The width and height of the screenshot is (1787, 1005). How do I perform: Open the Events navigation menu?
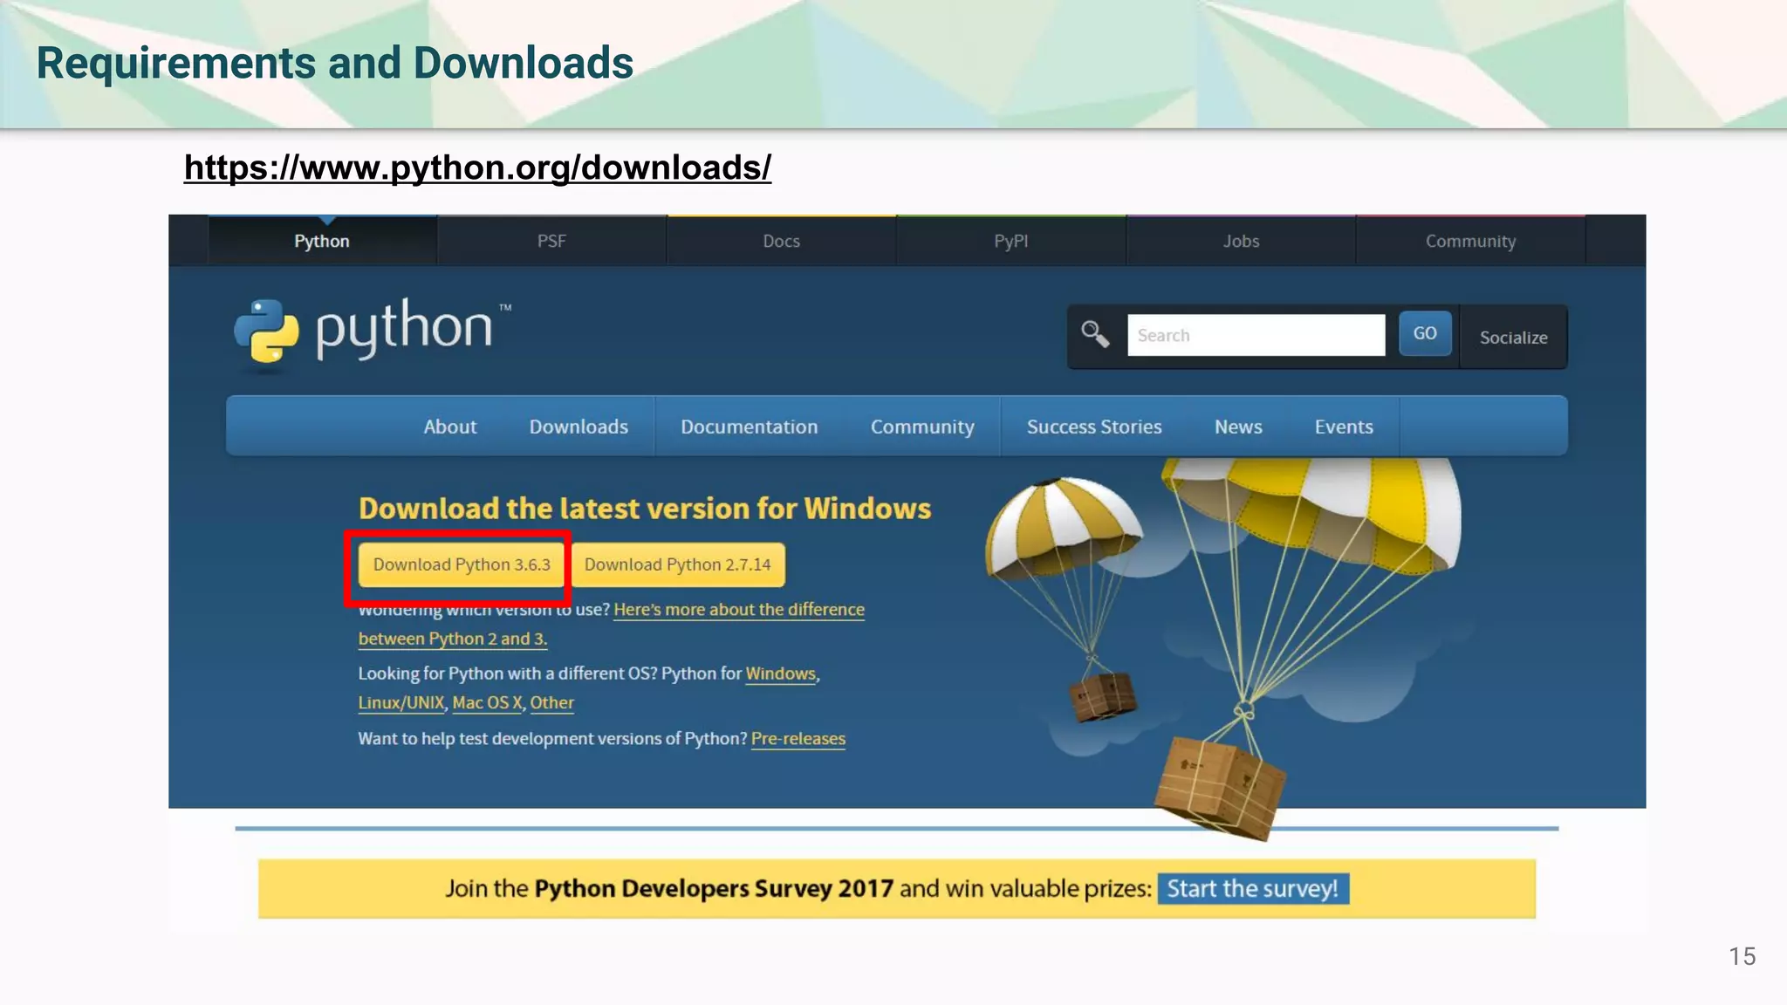click(1344, 427)
